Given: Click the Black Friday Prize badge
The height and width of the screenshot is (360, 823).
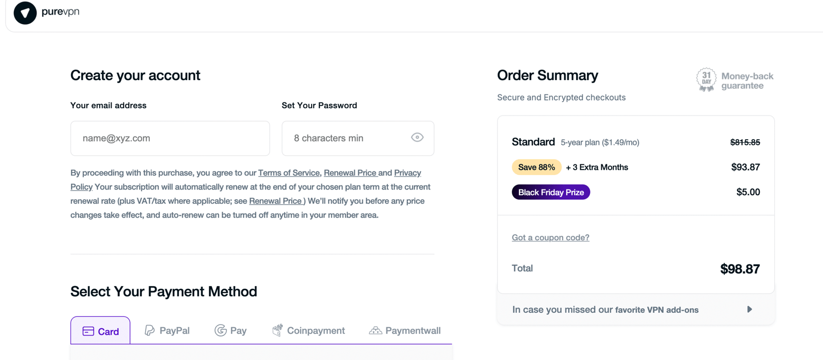Looking at the screenshot, I should pyautogui.click(x=550, y=192).
